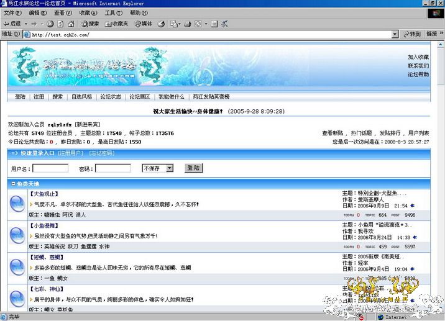This screenshot has height=321, width=445.
Task: Click the 短鲷、慈鲷 forum status orb icon
Action: 17,267
